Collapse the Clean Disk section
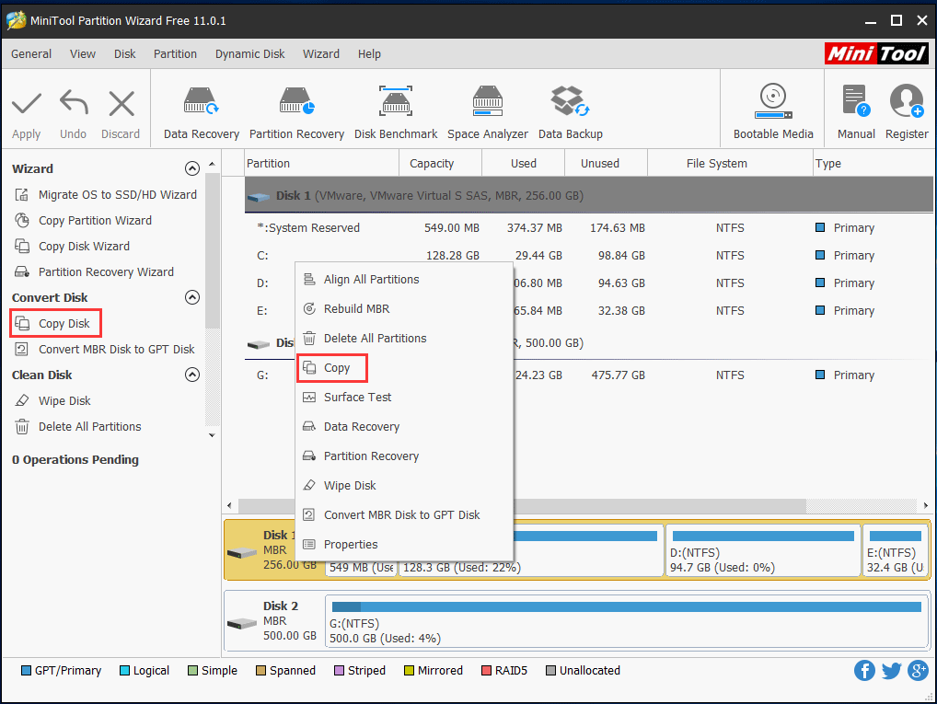Image resolution: width=937 pixels, height=704 pixels. pyautogui.click(x=191, y=375)
